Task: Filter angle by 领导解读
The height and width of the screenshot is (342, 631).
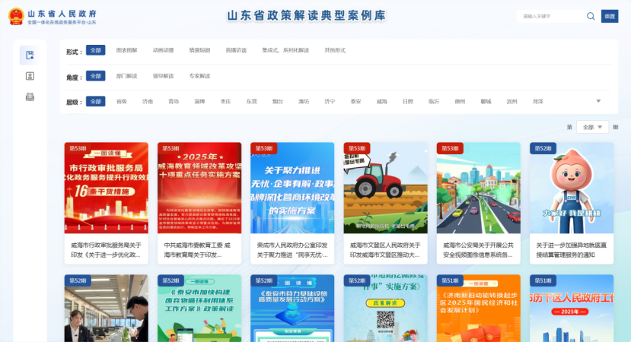Action: pos(163,76)
